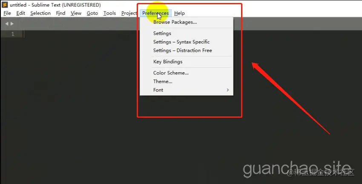362x184 pixels.
Task: Open the Project menu
Action: pos(129,13)
